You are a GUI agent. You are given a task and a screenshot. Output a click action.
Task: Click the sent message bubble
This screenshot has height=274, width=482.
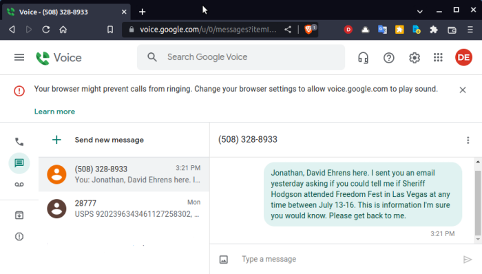(363, 194)
